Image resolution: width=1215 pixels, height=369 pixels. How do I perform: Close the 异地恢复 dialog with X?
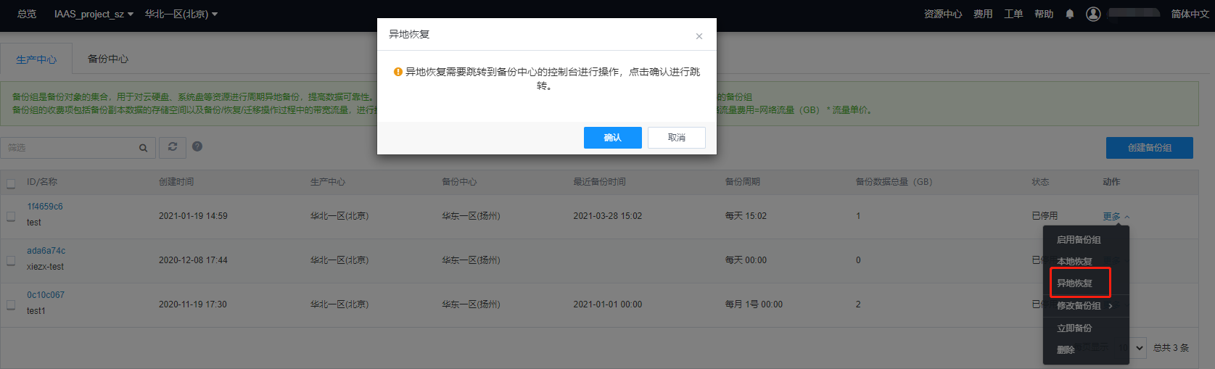click(x=699, y=36)
